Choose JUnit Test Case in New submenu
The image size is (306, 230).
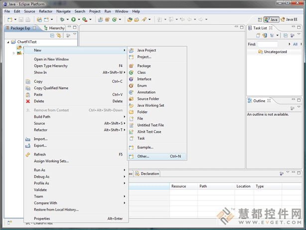click(157, 132)
